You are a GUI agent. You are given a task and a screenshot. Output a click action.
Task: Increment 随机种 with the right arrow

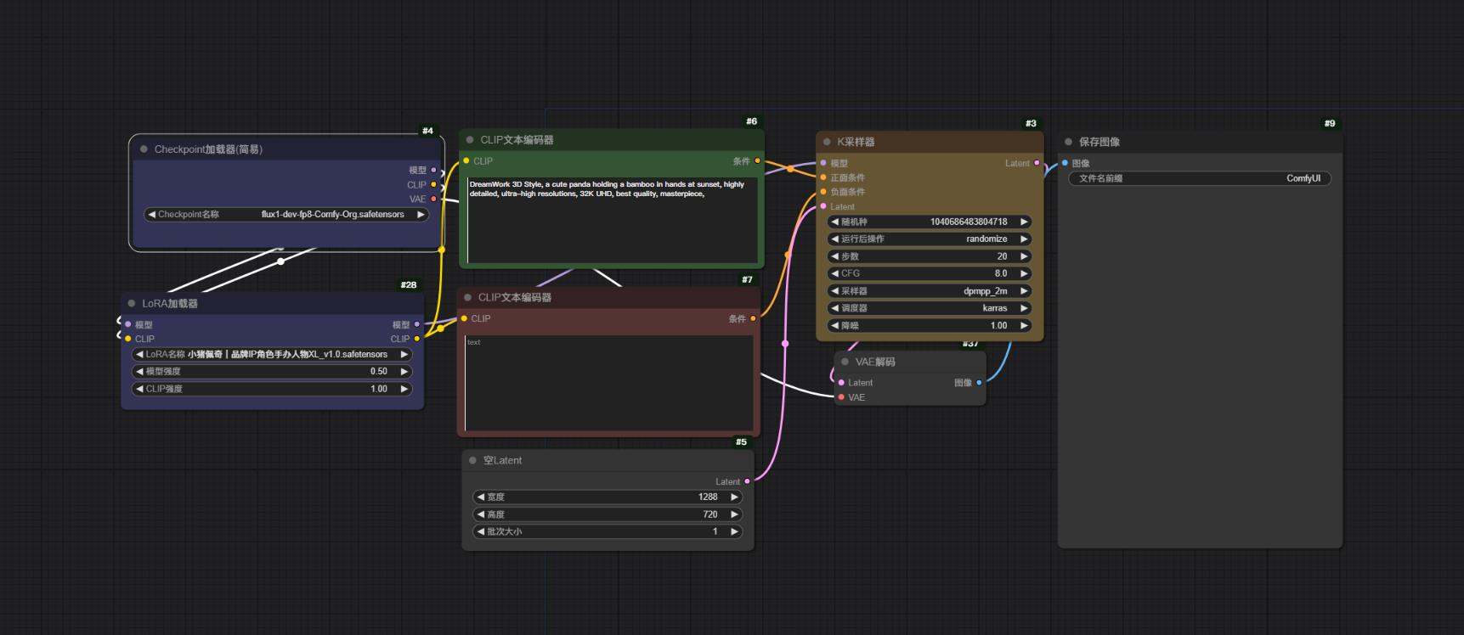coord(1024,222)
